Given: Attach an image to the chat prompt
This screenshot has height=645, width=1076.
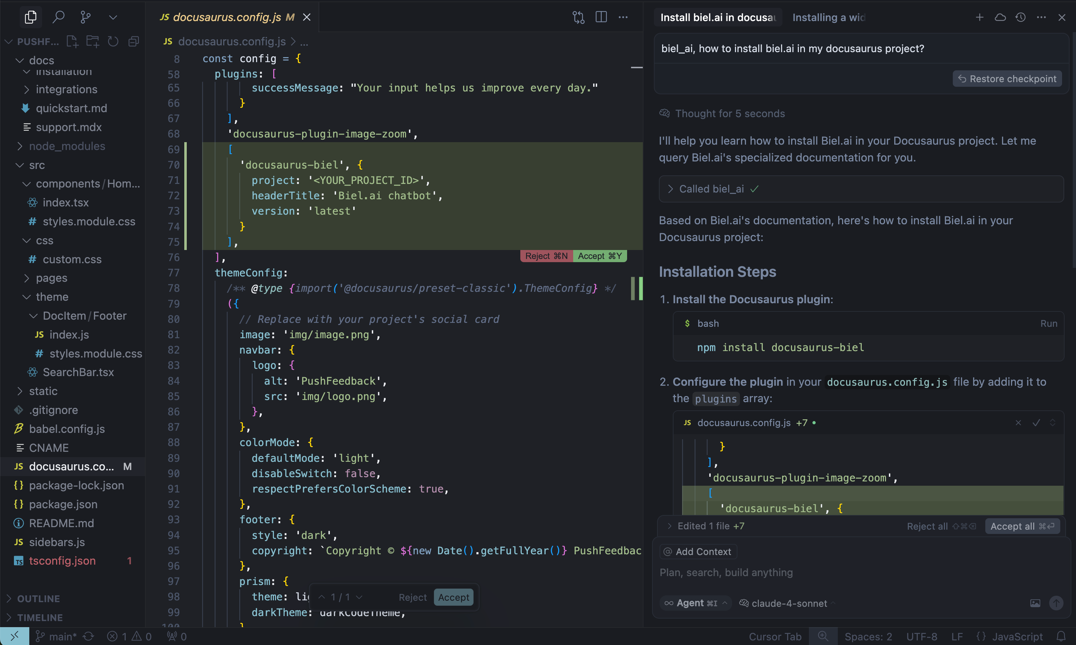Looking at the screenshot, I should tap(1035, 603).
